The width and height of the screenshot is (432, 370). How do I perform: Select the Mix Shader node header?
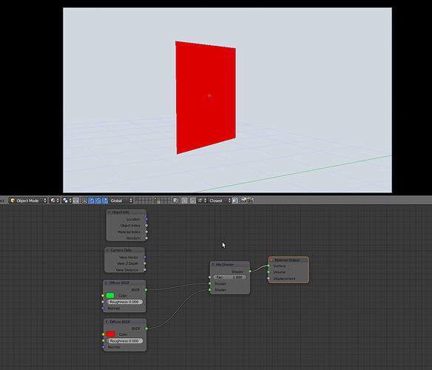(230, 264)
